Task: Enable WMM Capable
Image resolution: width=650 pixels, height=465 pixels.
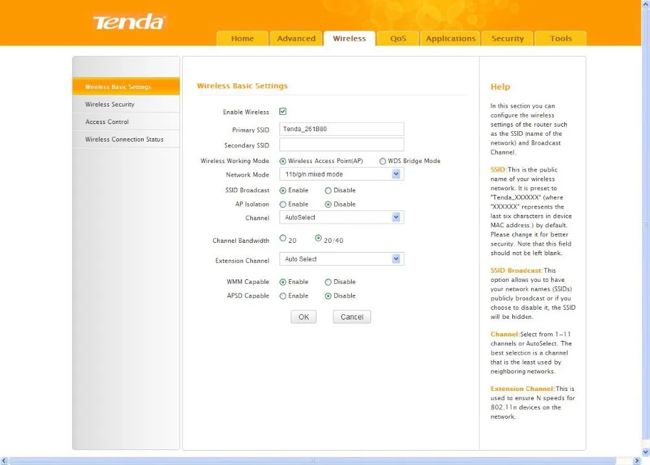Action: pyautogui.click(x=283, y=282)
